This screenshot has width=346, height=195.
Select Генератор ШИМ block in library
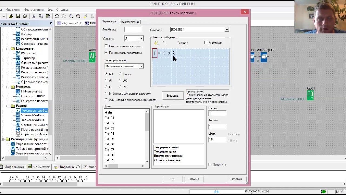point(33,96)
